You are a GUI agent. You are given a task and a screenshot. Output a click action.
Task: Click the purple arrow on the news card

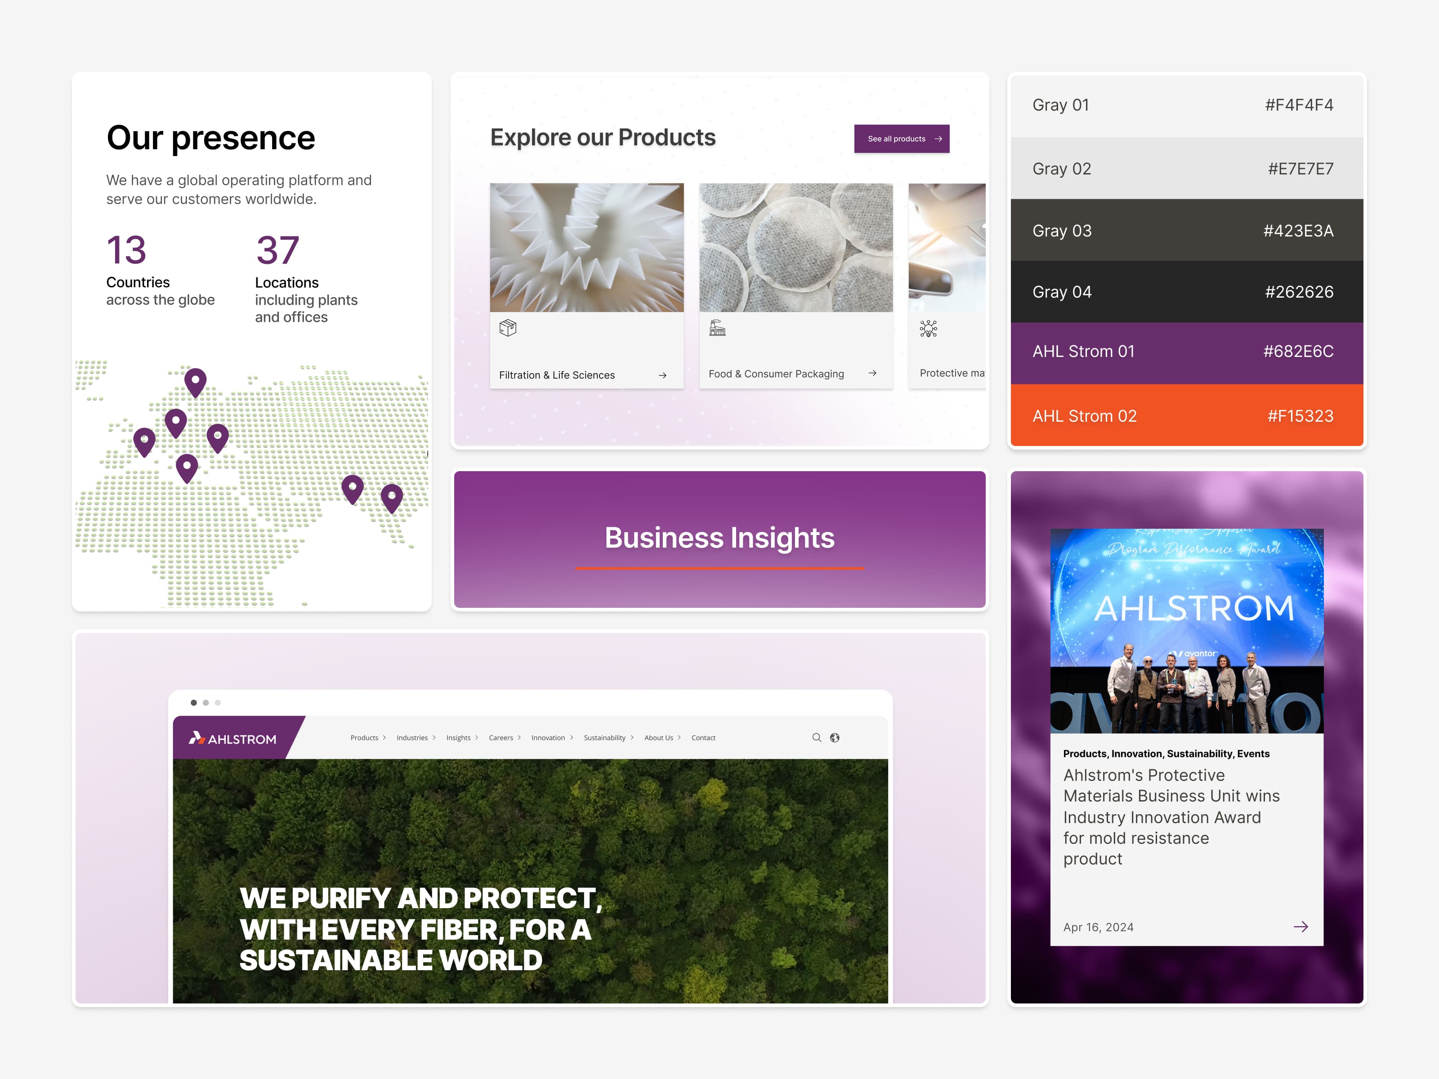coord(1300,927)
